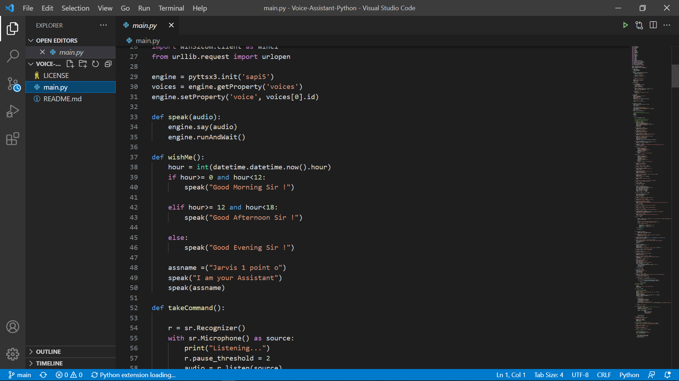Open README.md in explorer

[x=71, y=99]
